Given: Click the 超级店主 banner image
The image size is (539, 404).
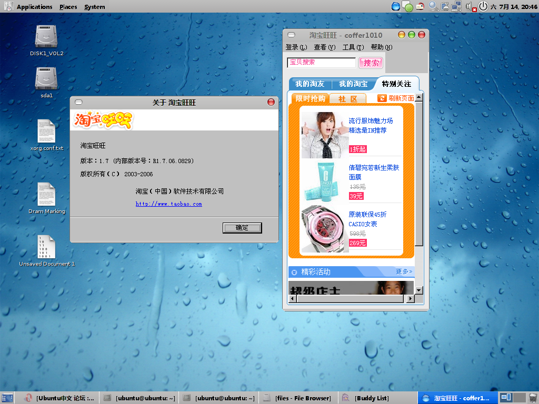Looking at the screenshot, I should pos(351,288).
